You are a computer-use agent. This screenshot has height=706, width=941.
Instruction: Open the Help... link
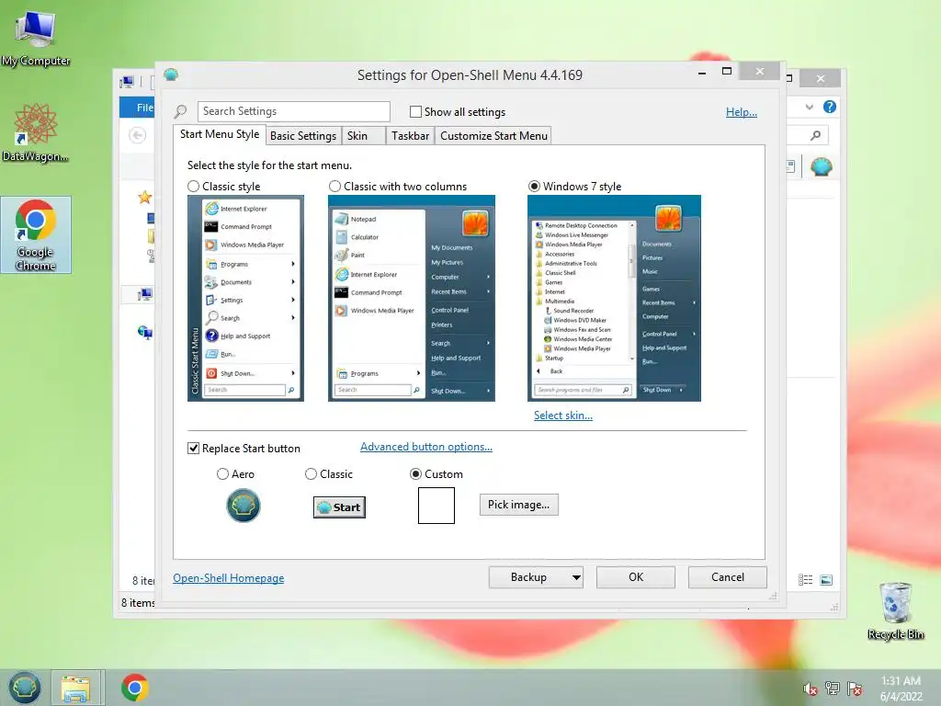[742, 111]
